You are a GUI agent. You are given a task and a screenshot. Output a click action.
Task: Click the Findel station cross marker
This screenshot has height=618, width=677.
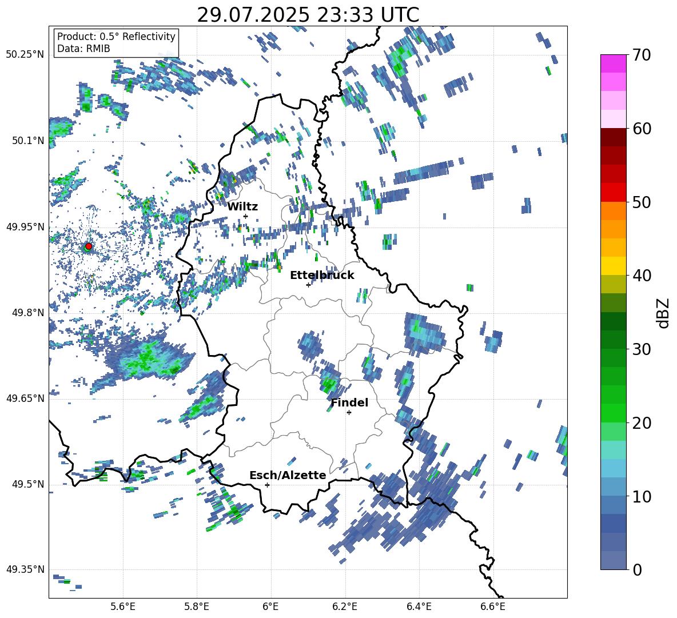[349, 413]
